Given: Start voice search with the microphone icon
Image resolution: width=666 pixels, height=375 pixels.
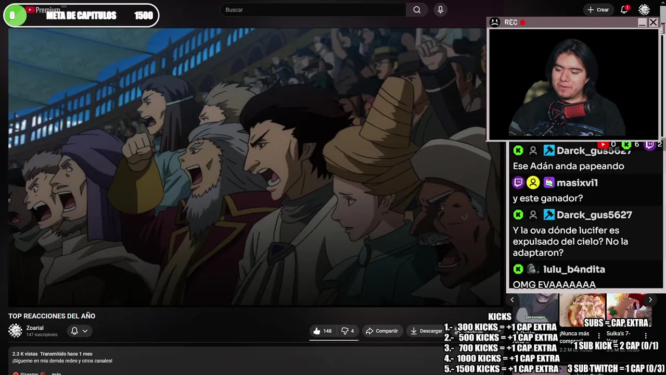Looking at the screenshot, I should pos(441,10).
